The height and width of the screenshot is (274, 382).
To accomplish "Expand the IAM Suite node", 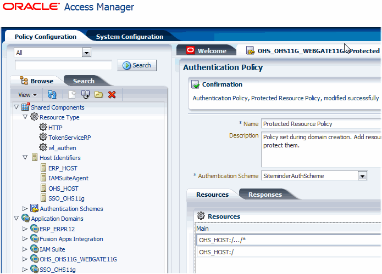I will [25, 249].
